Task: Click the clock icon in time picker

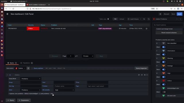Action: (x=129, y=19)
